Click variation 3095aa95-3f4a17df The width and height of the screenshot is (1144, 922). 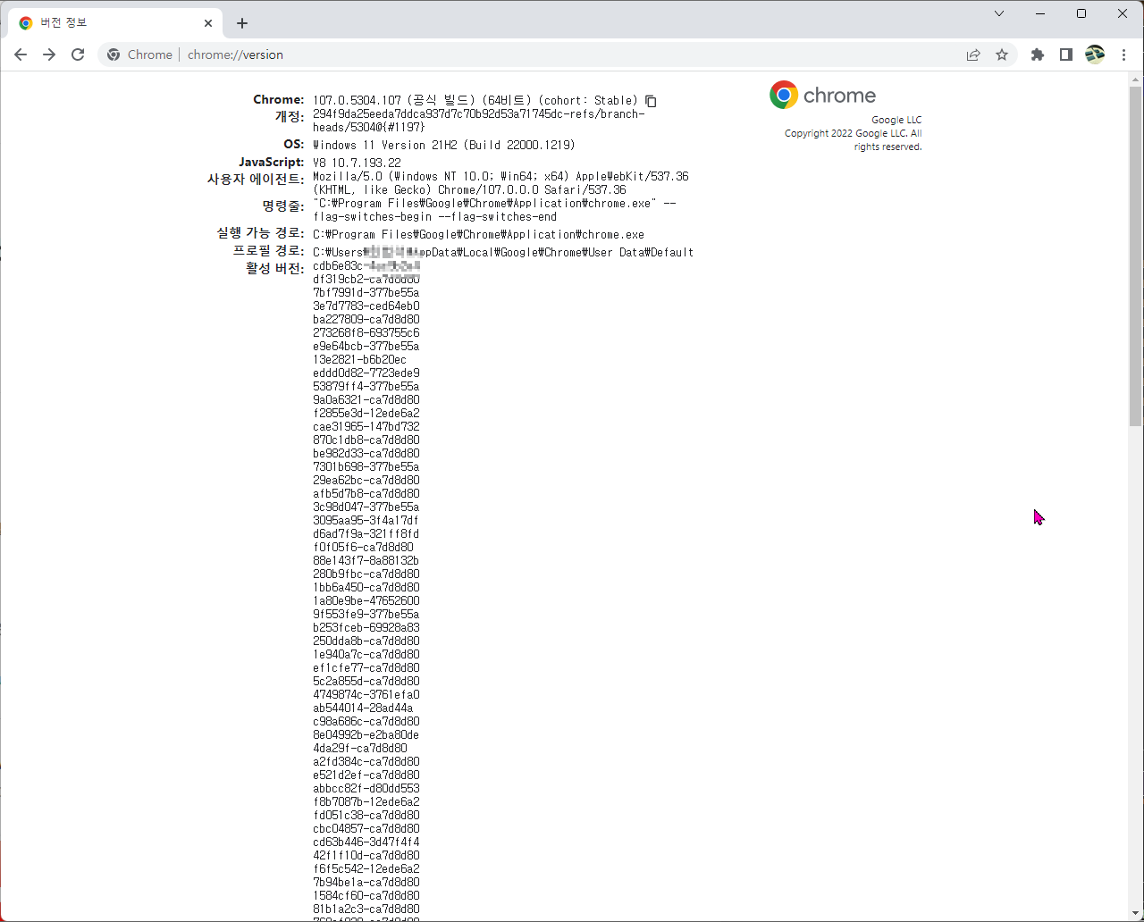click(366, 520)
